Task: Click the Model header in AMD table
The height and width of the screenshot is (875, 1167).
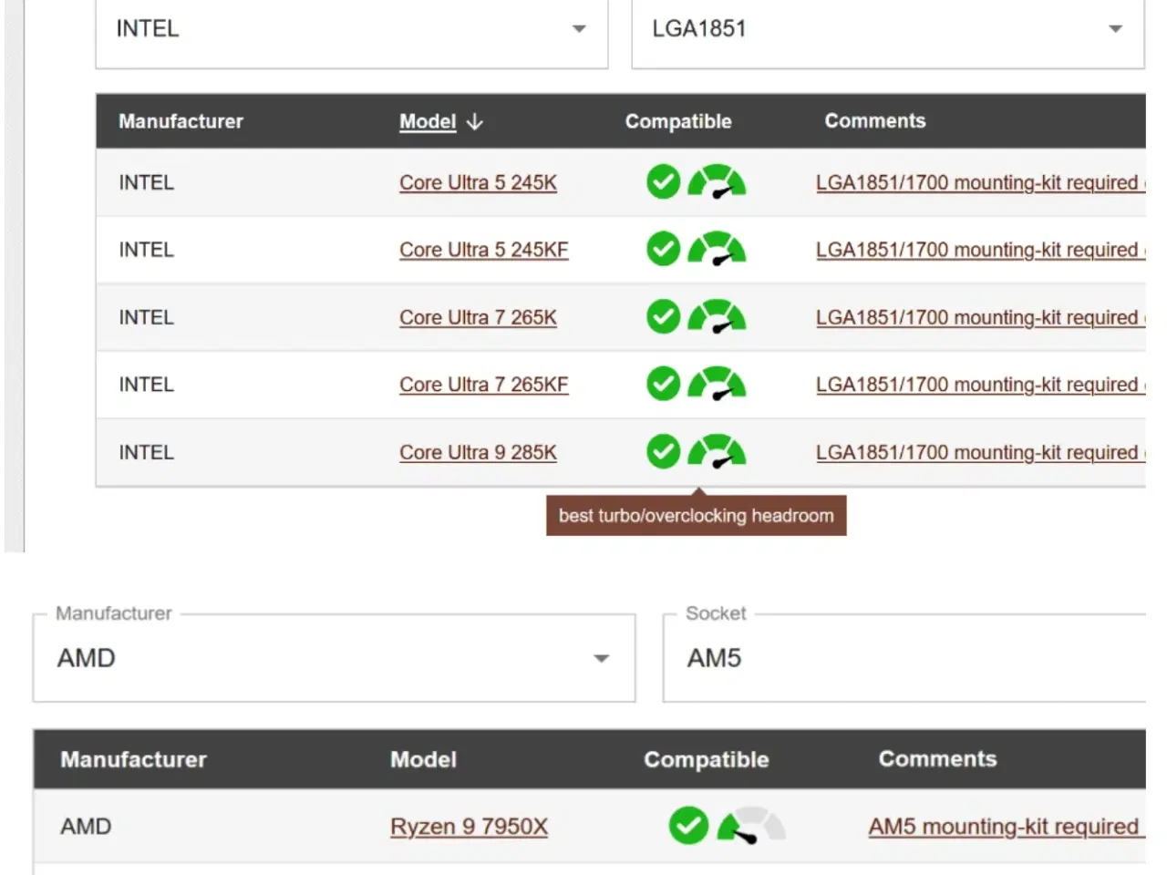Action: pyautogui.click(x=424, y=759)
